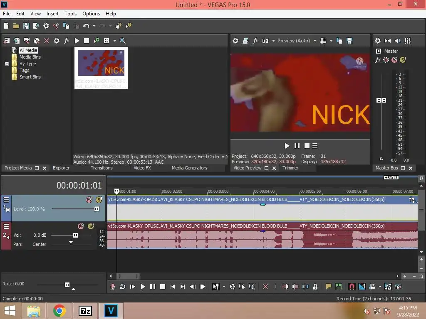Create a new project with the blank page icon
426x319 pixels.
click(6, 26)
